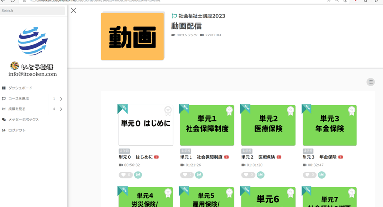The width and height of the screenshot is (383, 207).
Task: Toggle bookmark ribbon on 単元3 年金保険 card
Action: click(352, 111)
